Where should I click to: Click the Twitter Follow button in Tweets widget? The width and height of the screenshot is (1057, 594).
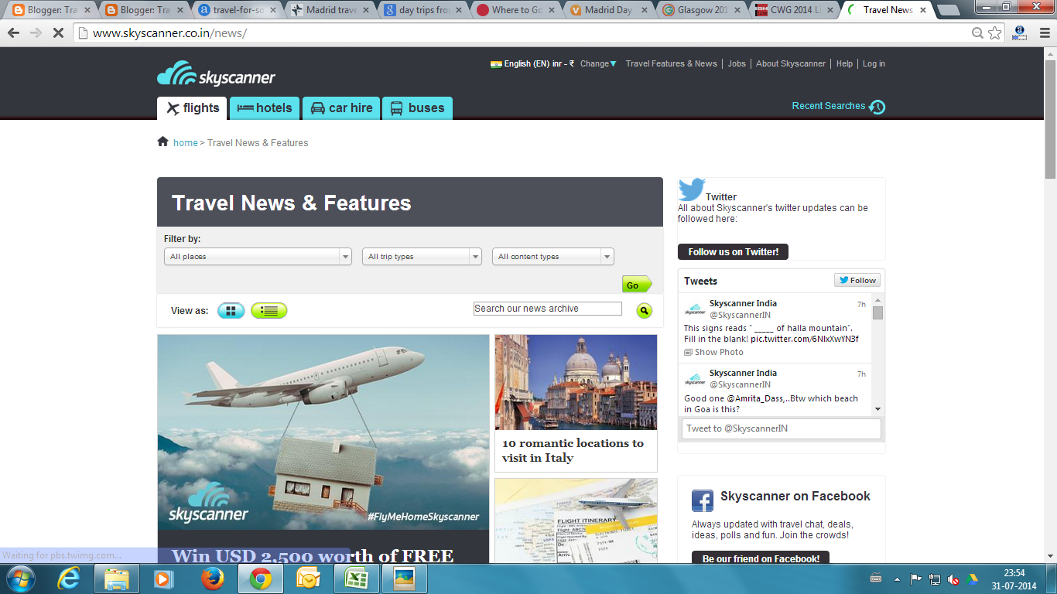(857, 281)
